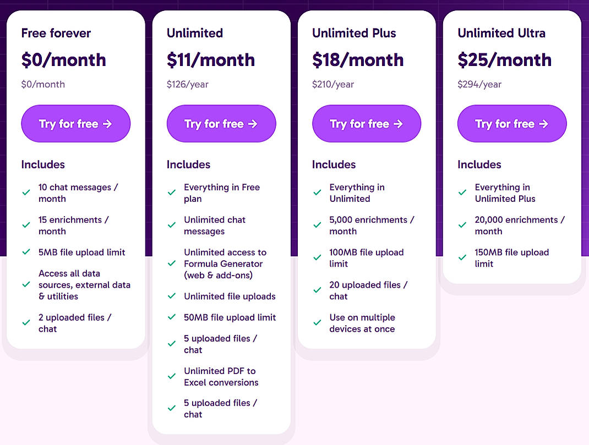The height and width of the screenshot is (445, 589).
Task: Select the checkmark beside 5,000 enrichments per month
Action: [317, 225]
